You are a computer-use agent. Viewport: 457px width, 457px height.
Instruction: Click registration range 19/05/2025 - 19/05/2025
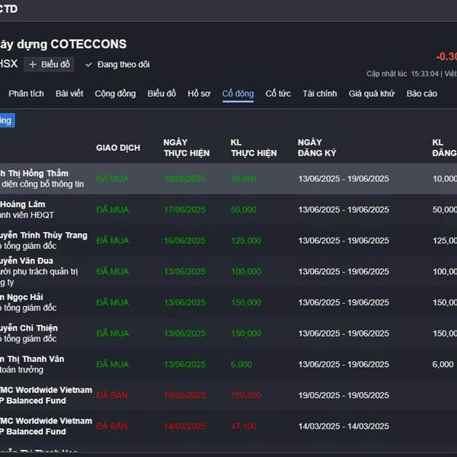pyautogui.click(x=344, y=395)
